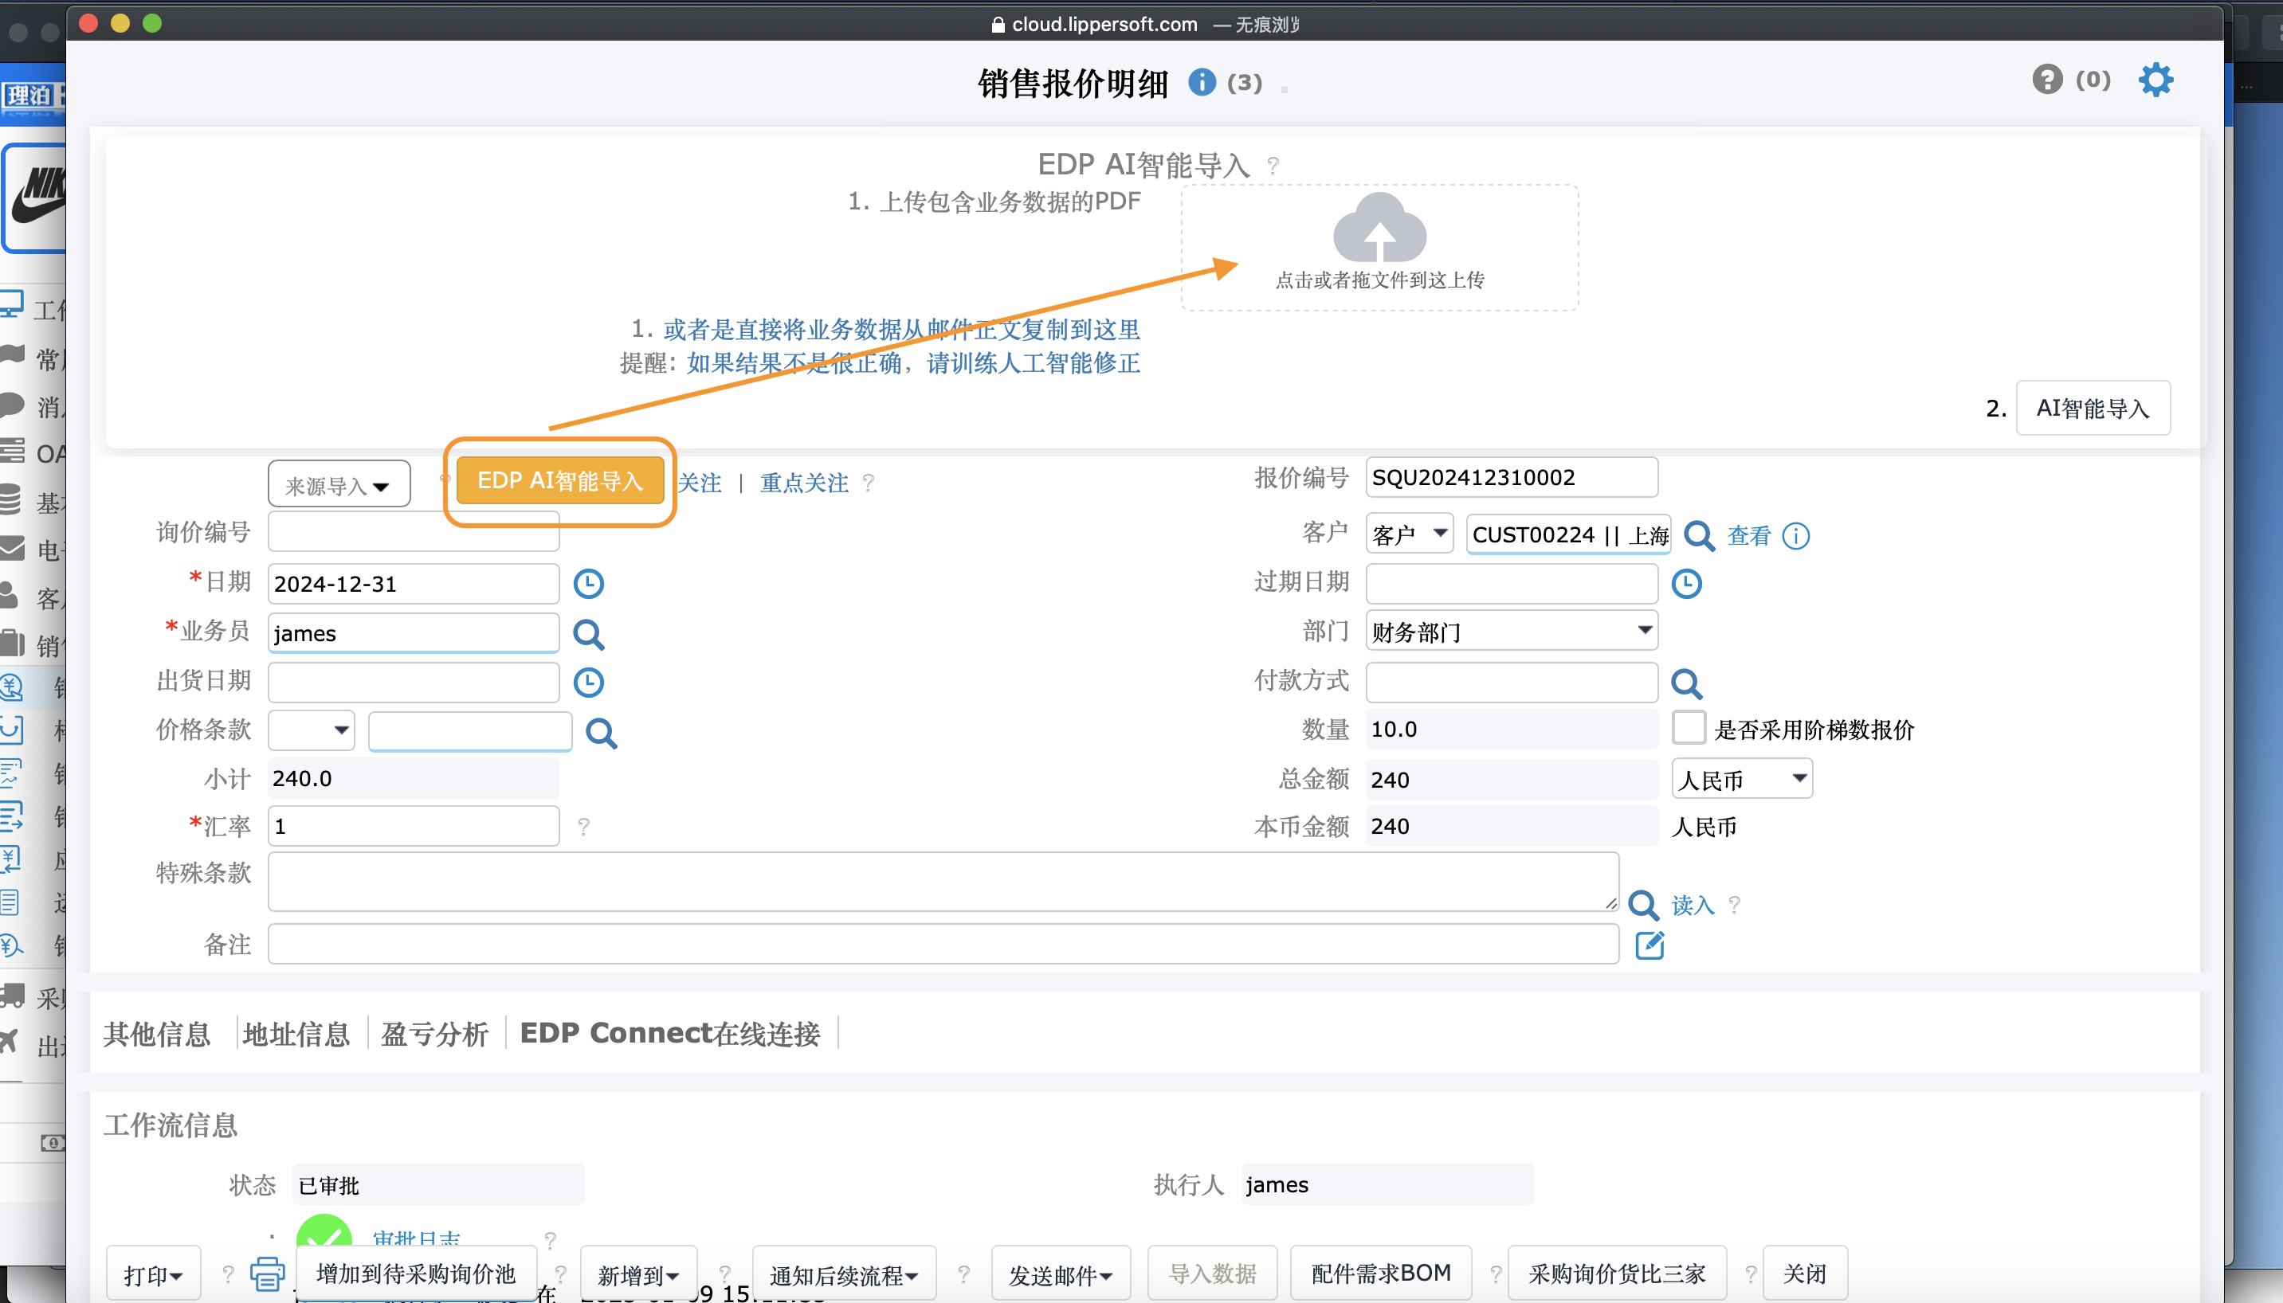Open the 财务部门 department dropdown
The height and width of the screenshot is (1303, 2283).
click(x=1512, y=632)
